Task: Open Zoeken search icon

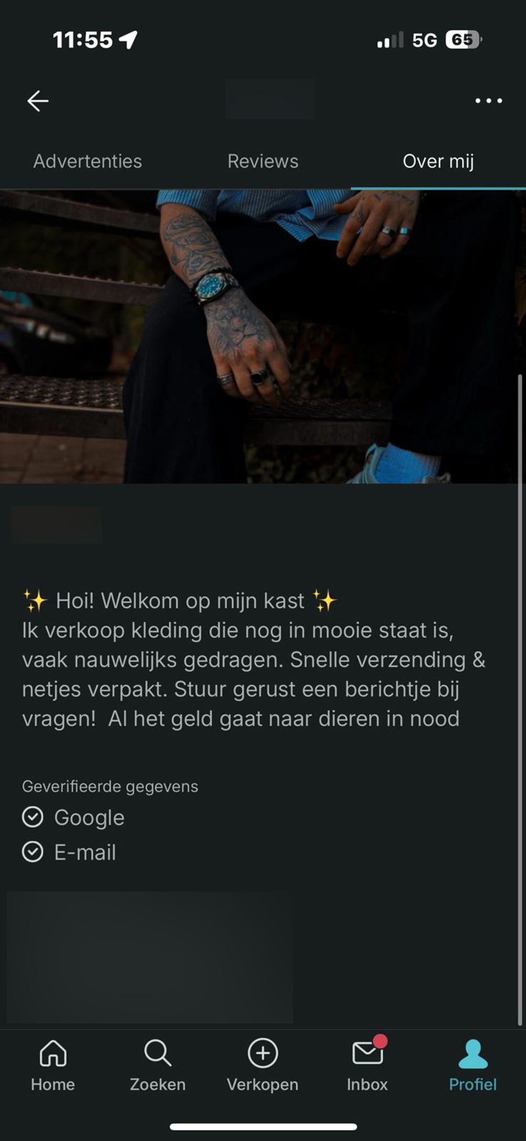Action: tap(158, 1053)
